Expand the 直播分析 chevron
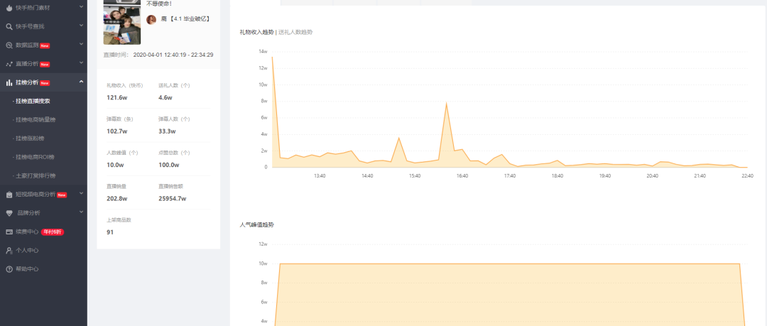The width and height of the screenshot is (767, 326). point(81,64)
